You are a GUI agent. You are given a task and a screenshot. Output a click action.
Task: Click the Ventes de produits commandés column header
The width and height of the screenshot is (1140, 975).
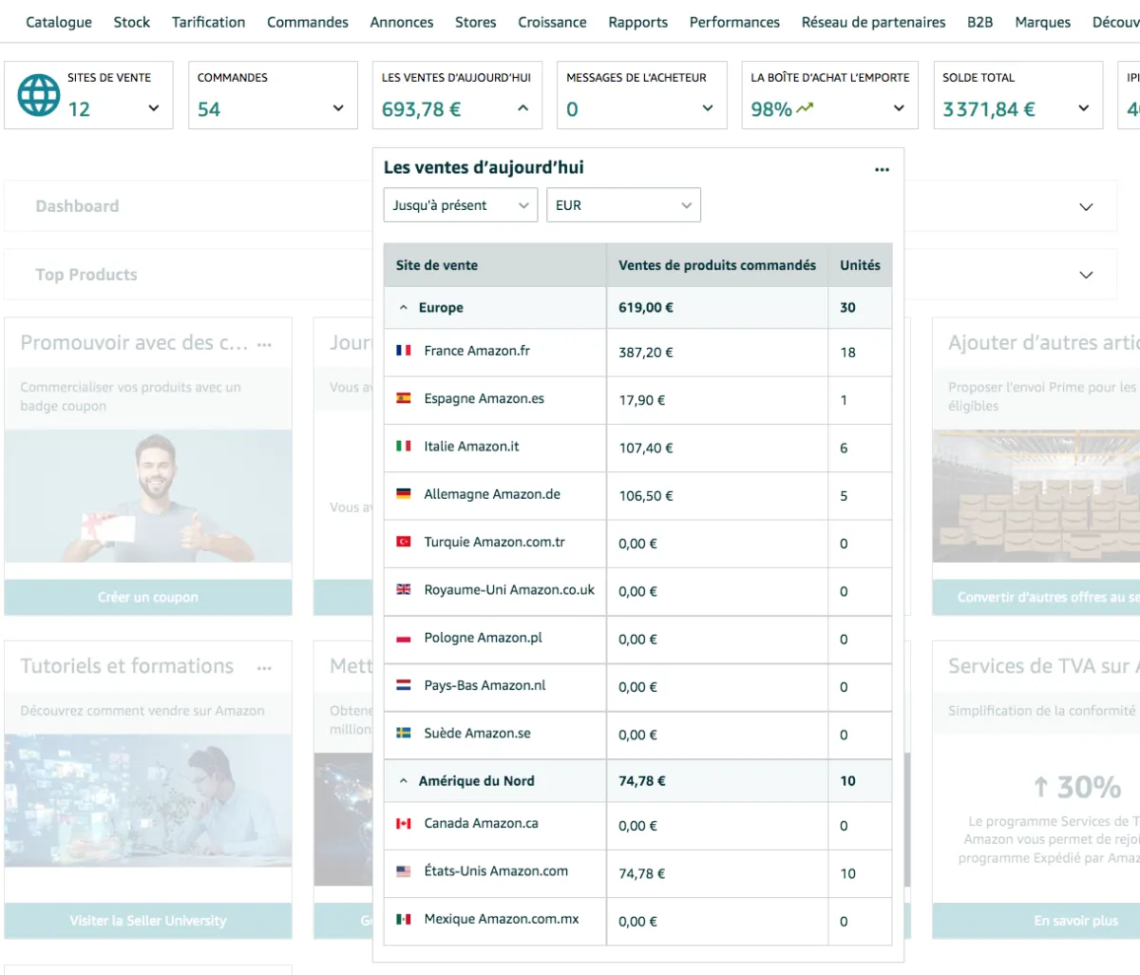pyautogui.click(x=717, y=265)
